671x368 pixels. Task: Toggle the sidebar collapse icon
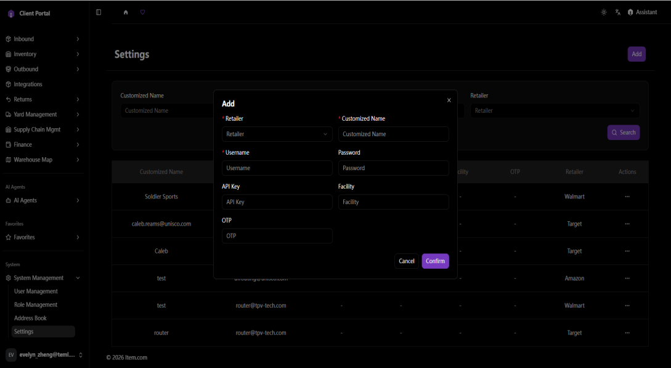(99, 12)
